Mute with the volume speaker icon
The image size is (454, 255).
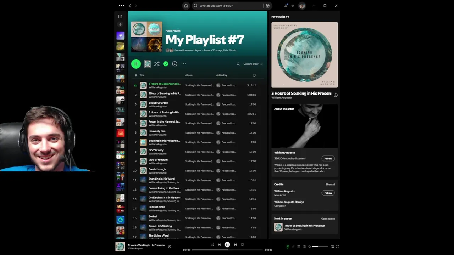(310, 246)
